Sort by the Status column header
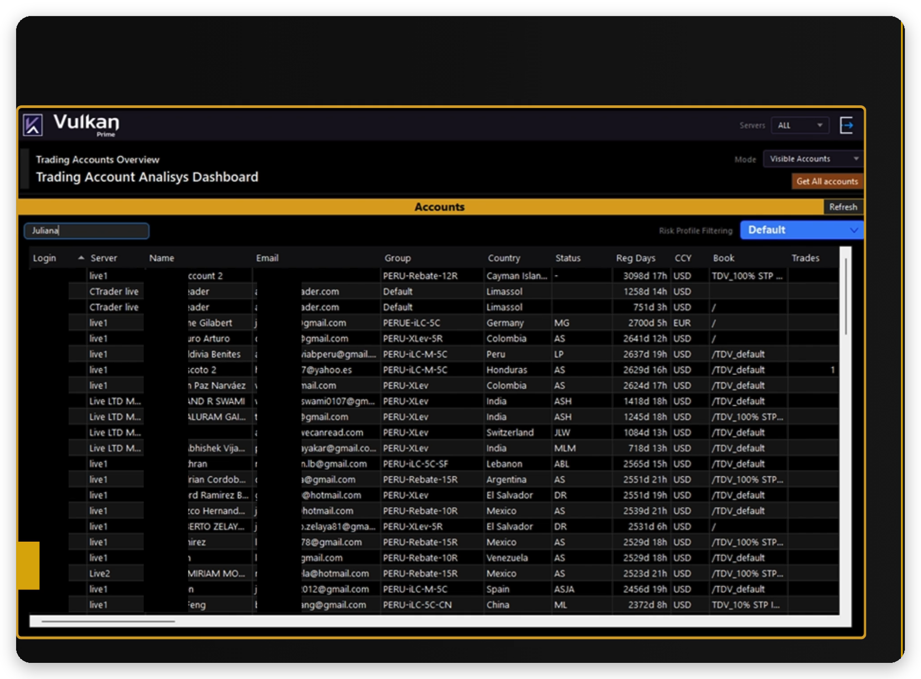Image resolution: width=921 pixels, height=679 pixels. (568, 258)
